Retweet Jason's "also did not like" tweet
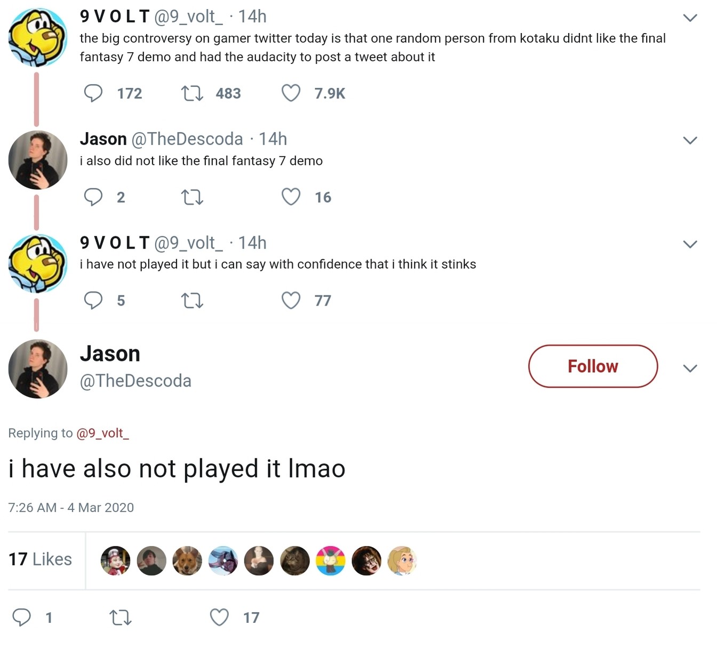This screenshot has width=717, height=650. coord(192,197)
